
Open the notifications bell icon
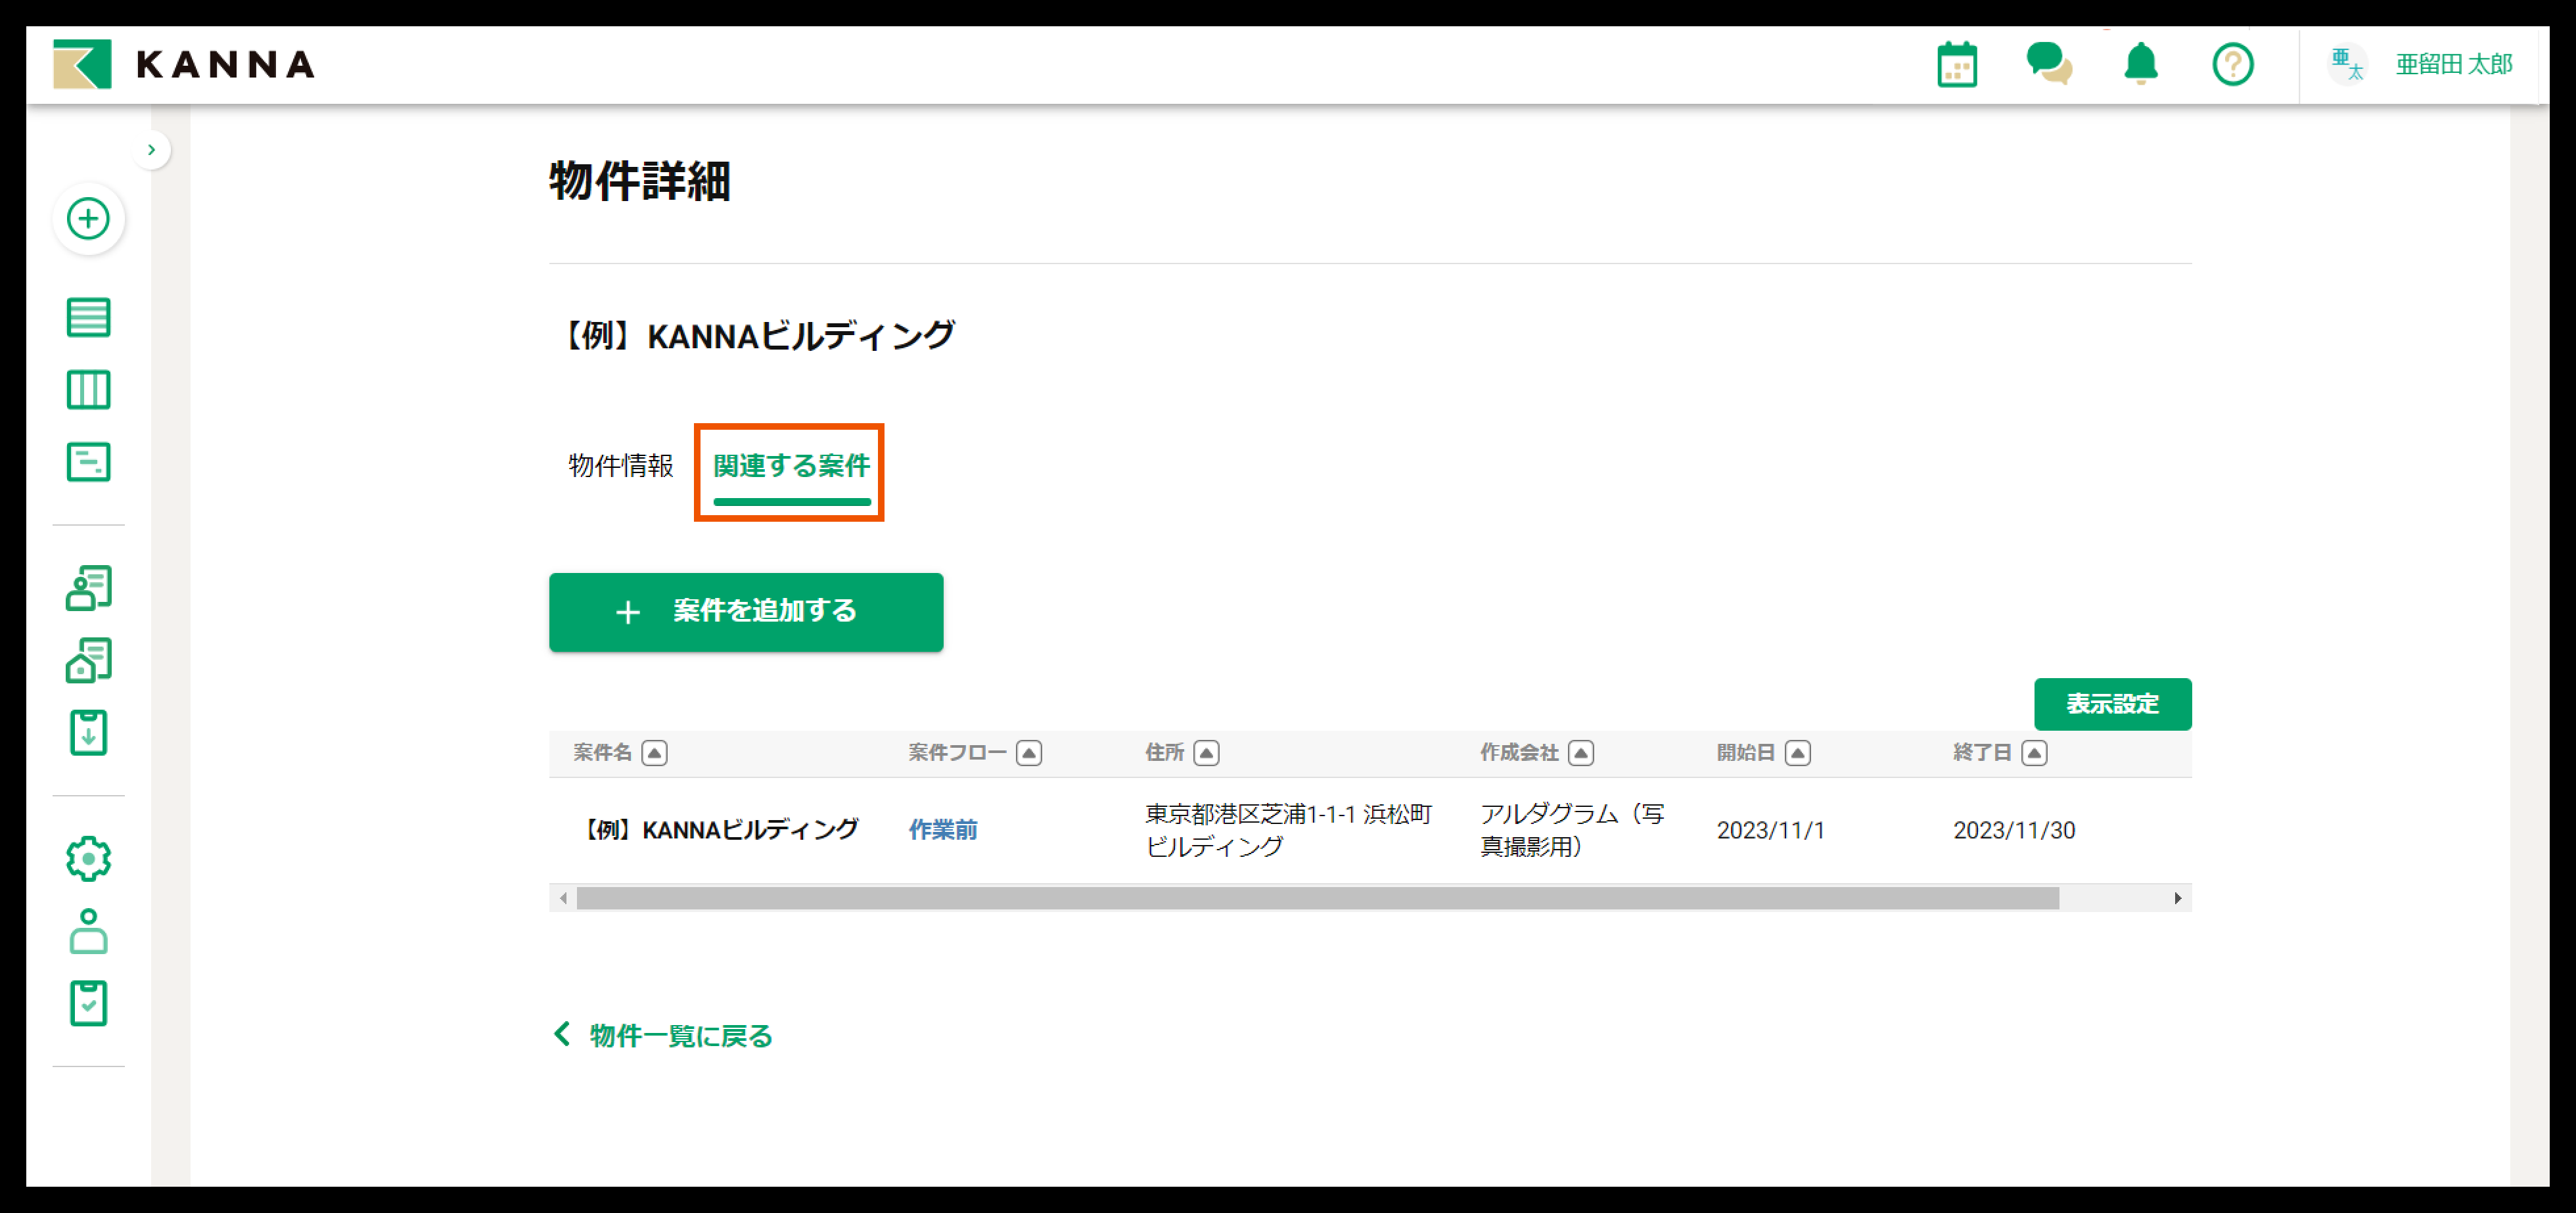[x=2140, y=65]
